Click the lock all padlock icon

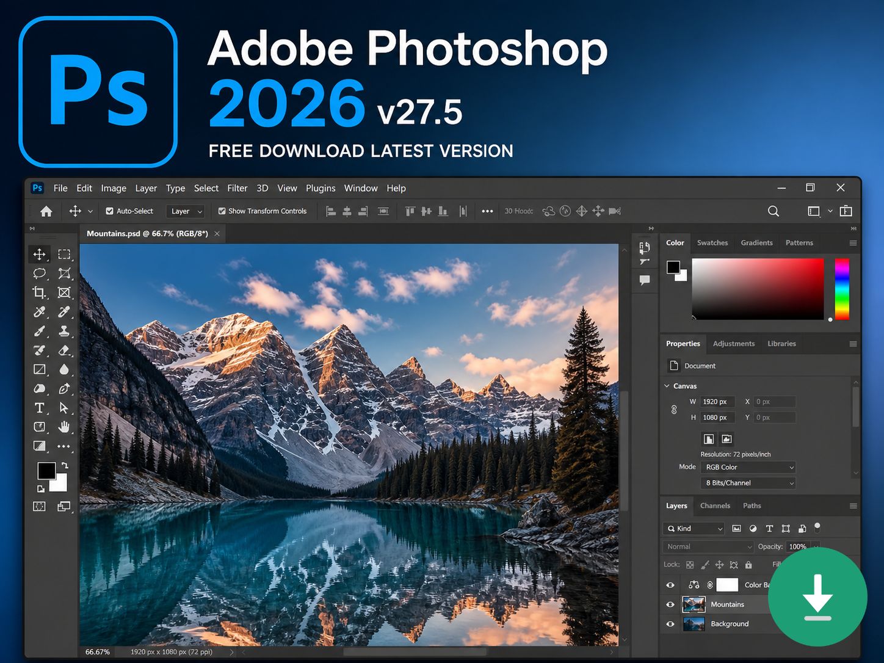tap(748, 565)
